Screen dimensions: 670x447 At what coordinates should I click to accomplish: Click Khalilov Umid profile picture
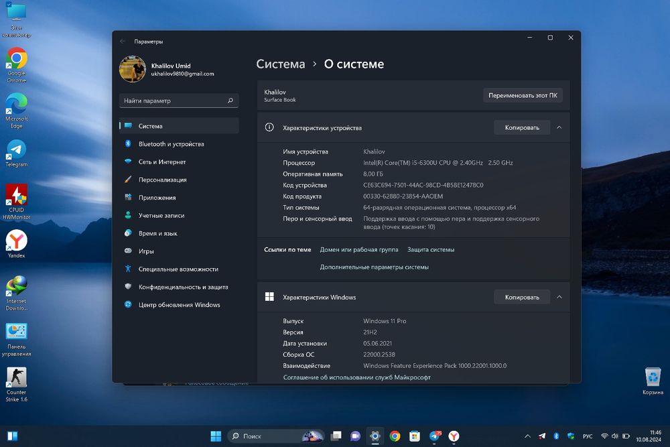click(x=133, y=69)
